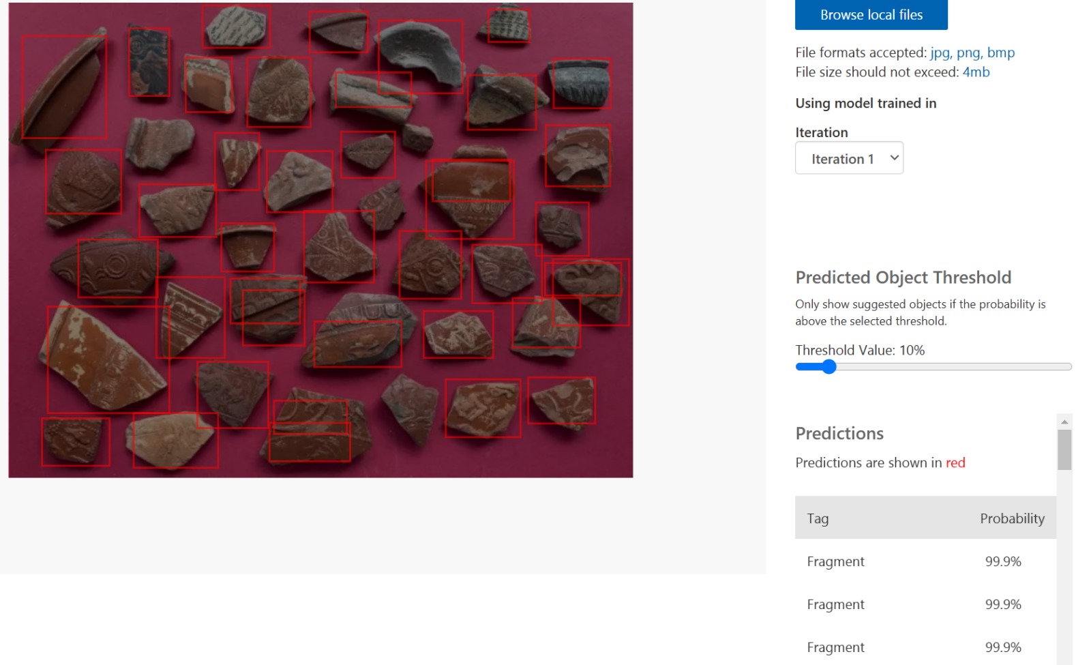Click the blue png file format text
This screenshot has height=665, width=1091.
968,53
